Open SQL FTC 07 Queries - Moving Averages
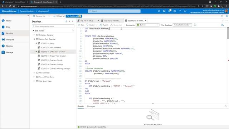 tap(55, 68)
